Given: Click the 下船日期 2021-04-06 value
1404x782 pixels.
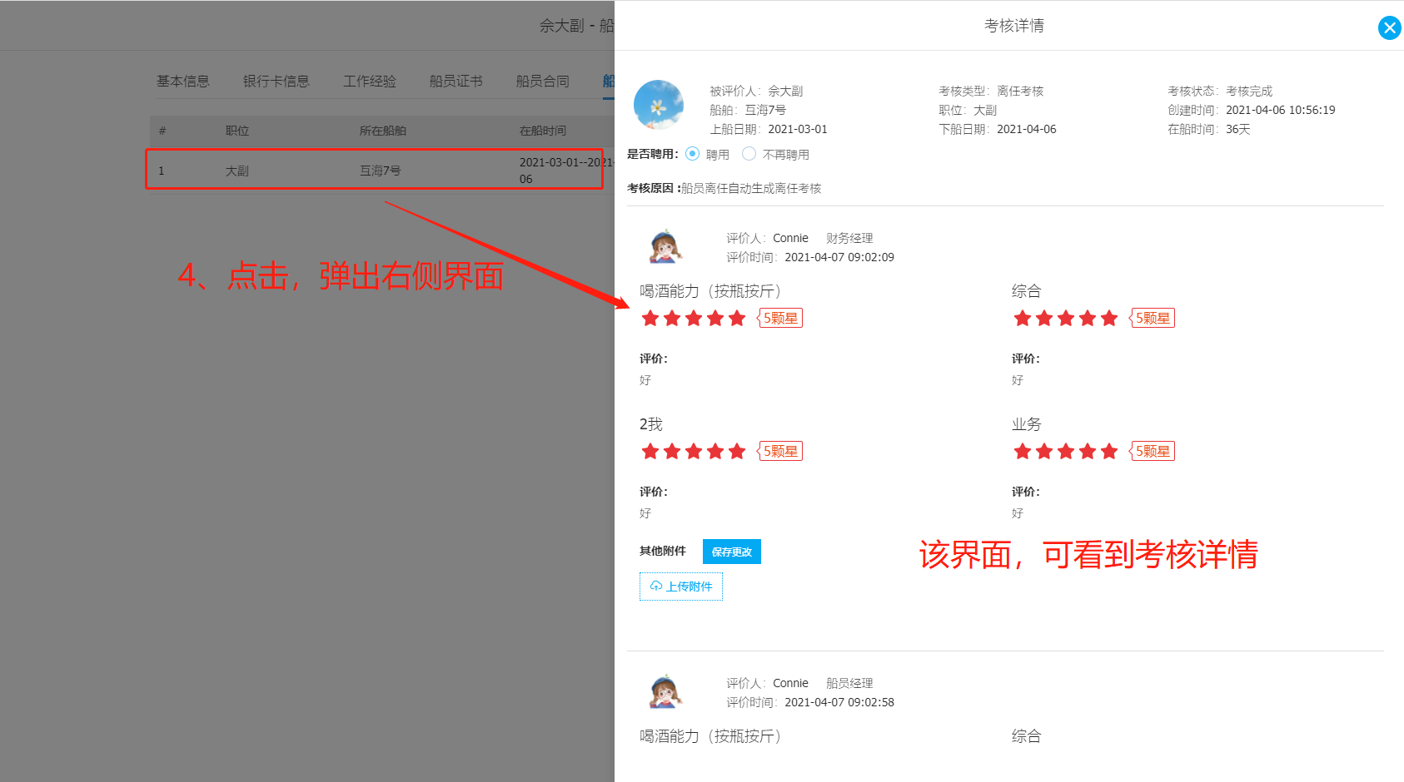Looking at the screenshot, I should click(x=1027, y=129).
